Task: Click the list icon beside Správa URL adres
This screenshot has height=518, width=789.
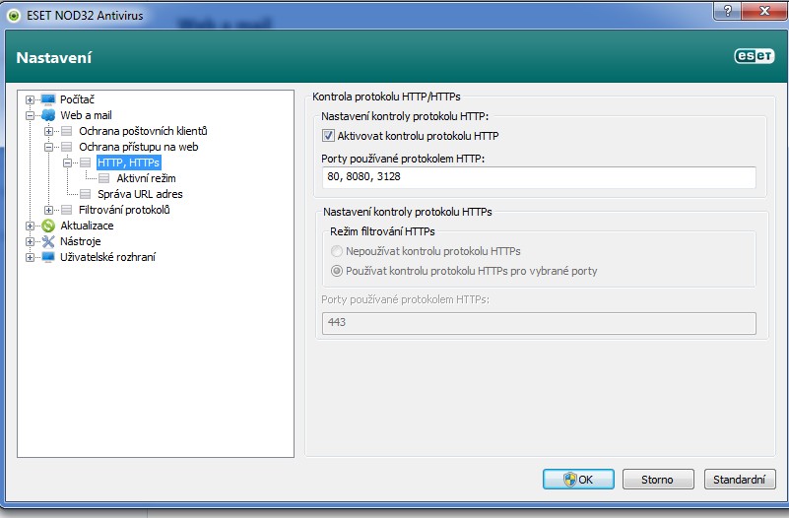Action: pos(85,194)
